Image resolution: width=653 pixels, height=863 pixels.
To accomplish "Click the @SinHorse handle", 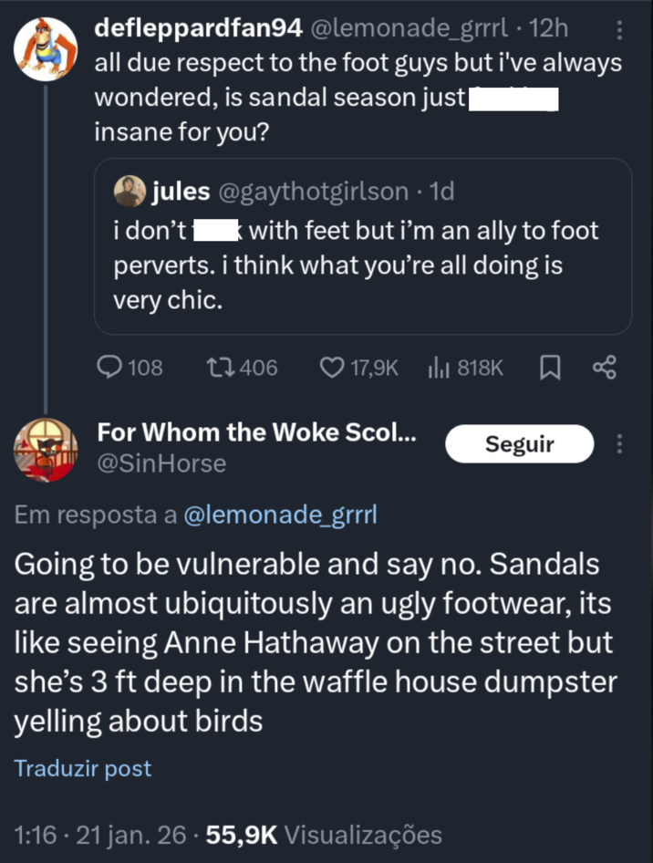I will coord(161,463).
